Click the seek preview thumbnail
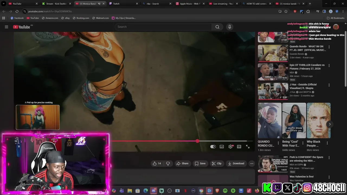The width and height of the screenshot is (347, 195). click(x=38, y=117)
